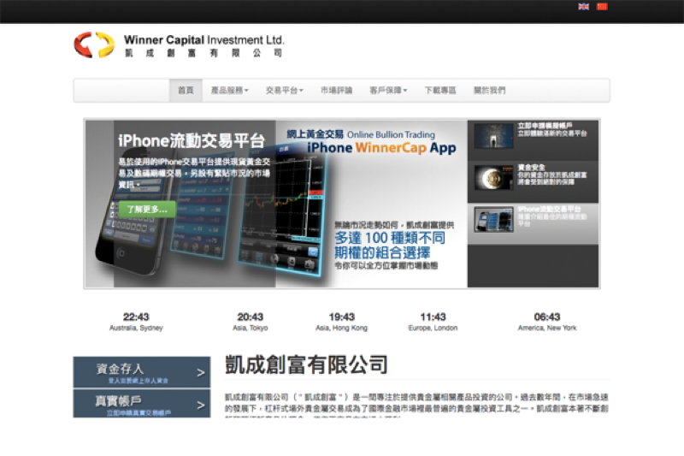Click the 22:43 Australia, Sydney clock
Viewport: 684px width, 456px height.
tap(136, 321)
